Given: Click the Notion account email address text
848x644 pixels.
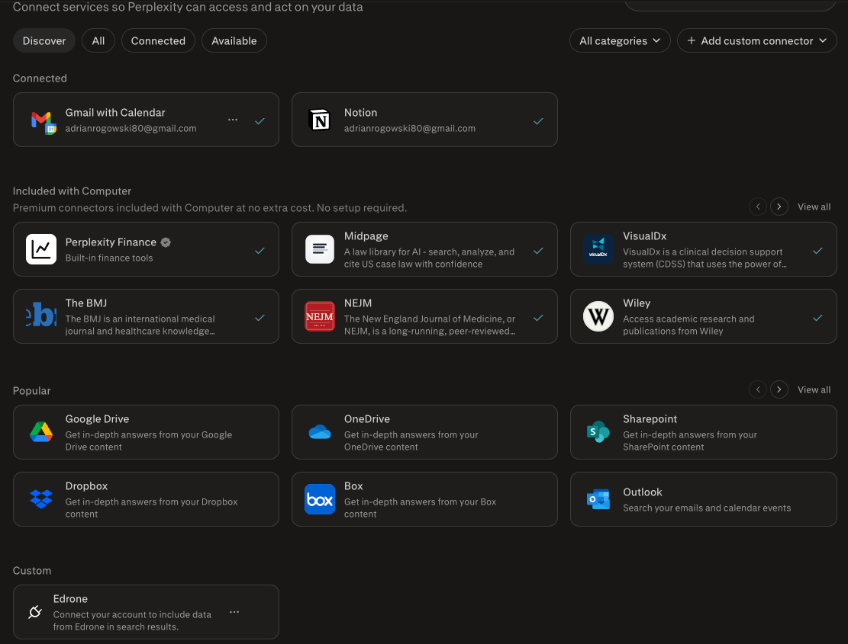Looking at the screenshot, I should (409, 129).
